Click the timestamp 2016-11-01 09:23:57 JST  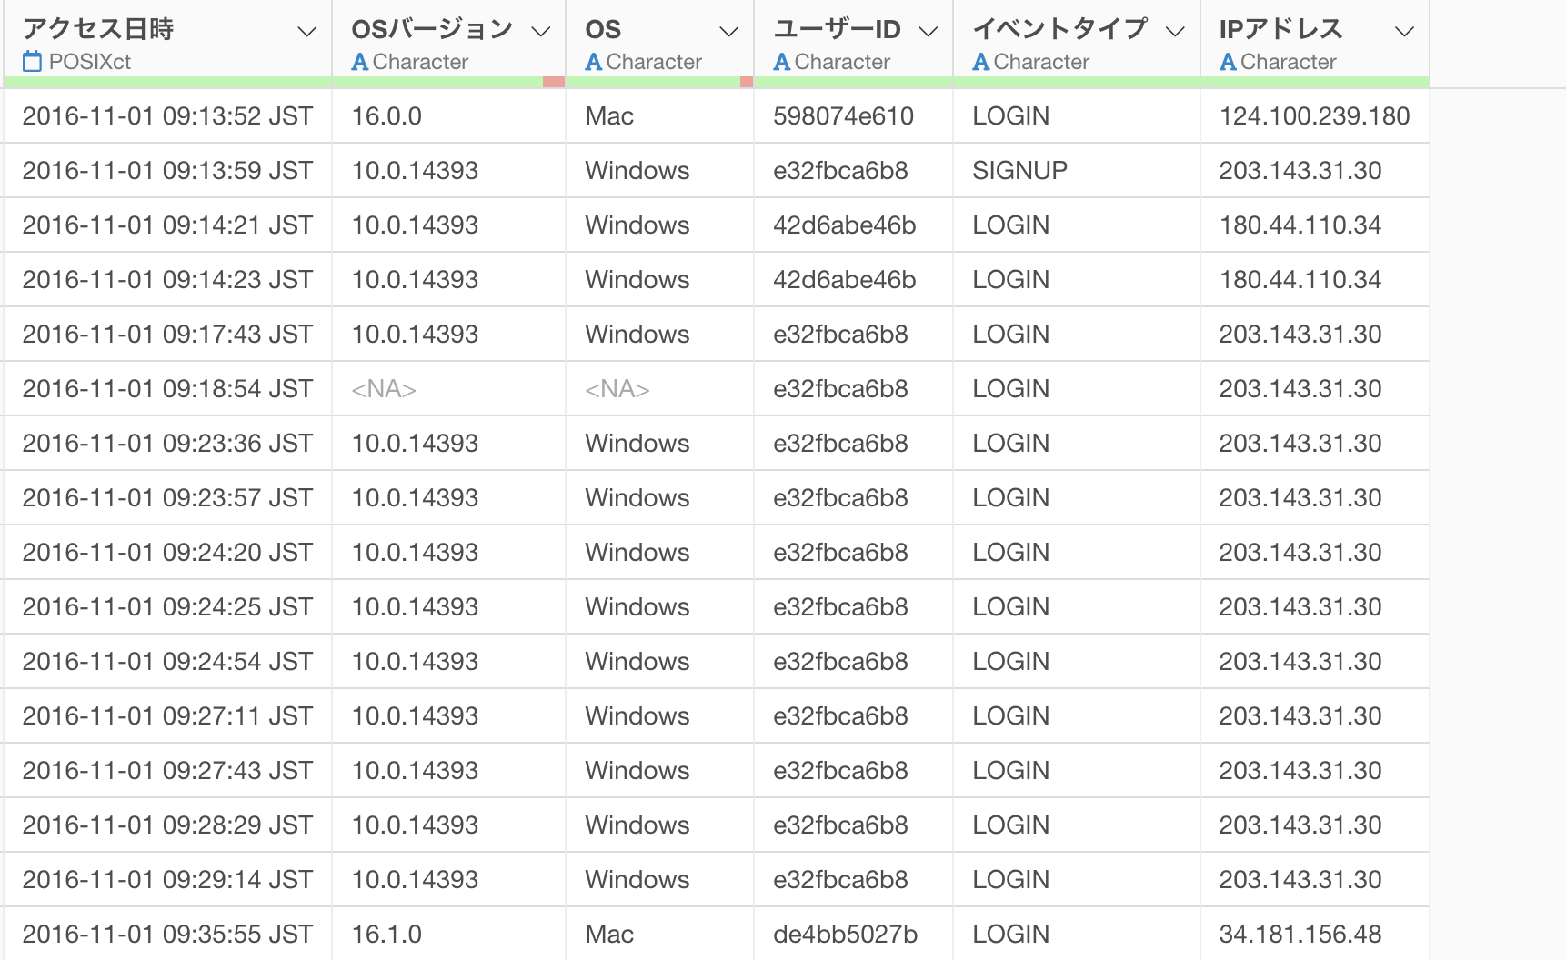click(x=167, y=497)
